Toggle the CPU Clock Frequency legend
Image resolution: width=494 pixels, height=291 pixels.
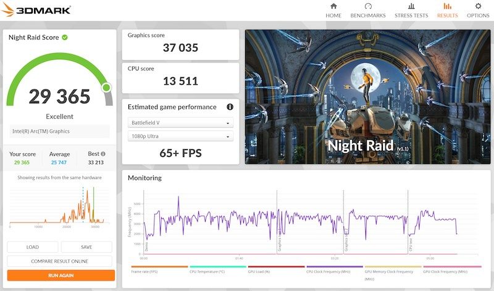pyautogui.click(x=335, y=269)
